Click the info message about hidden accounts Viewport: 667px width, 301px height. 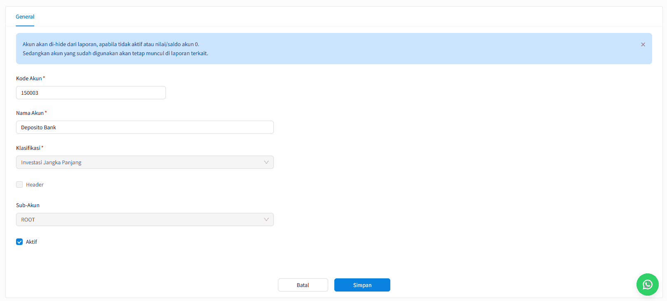point(115,49)
